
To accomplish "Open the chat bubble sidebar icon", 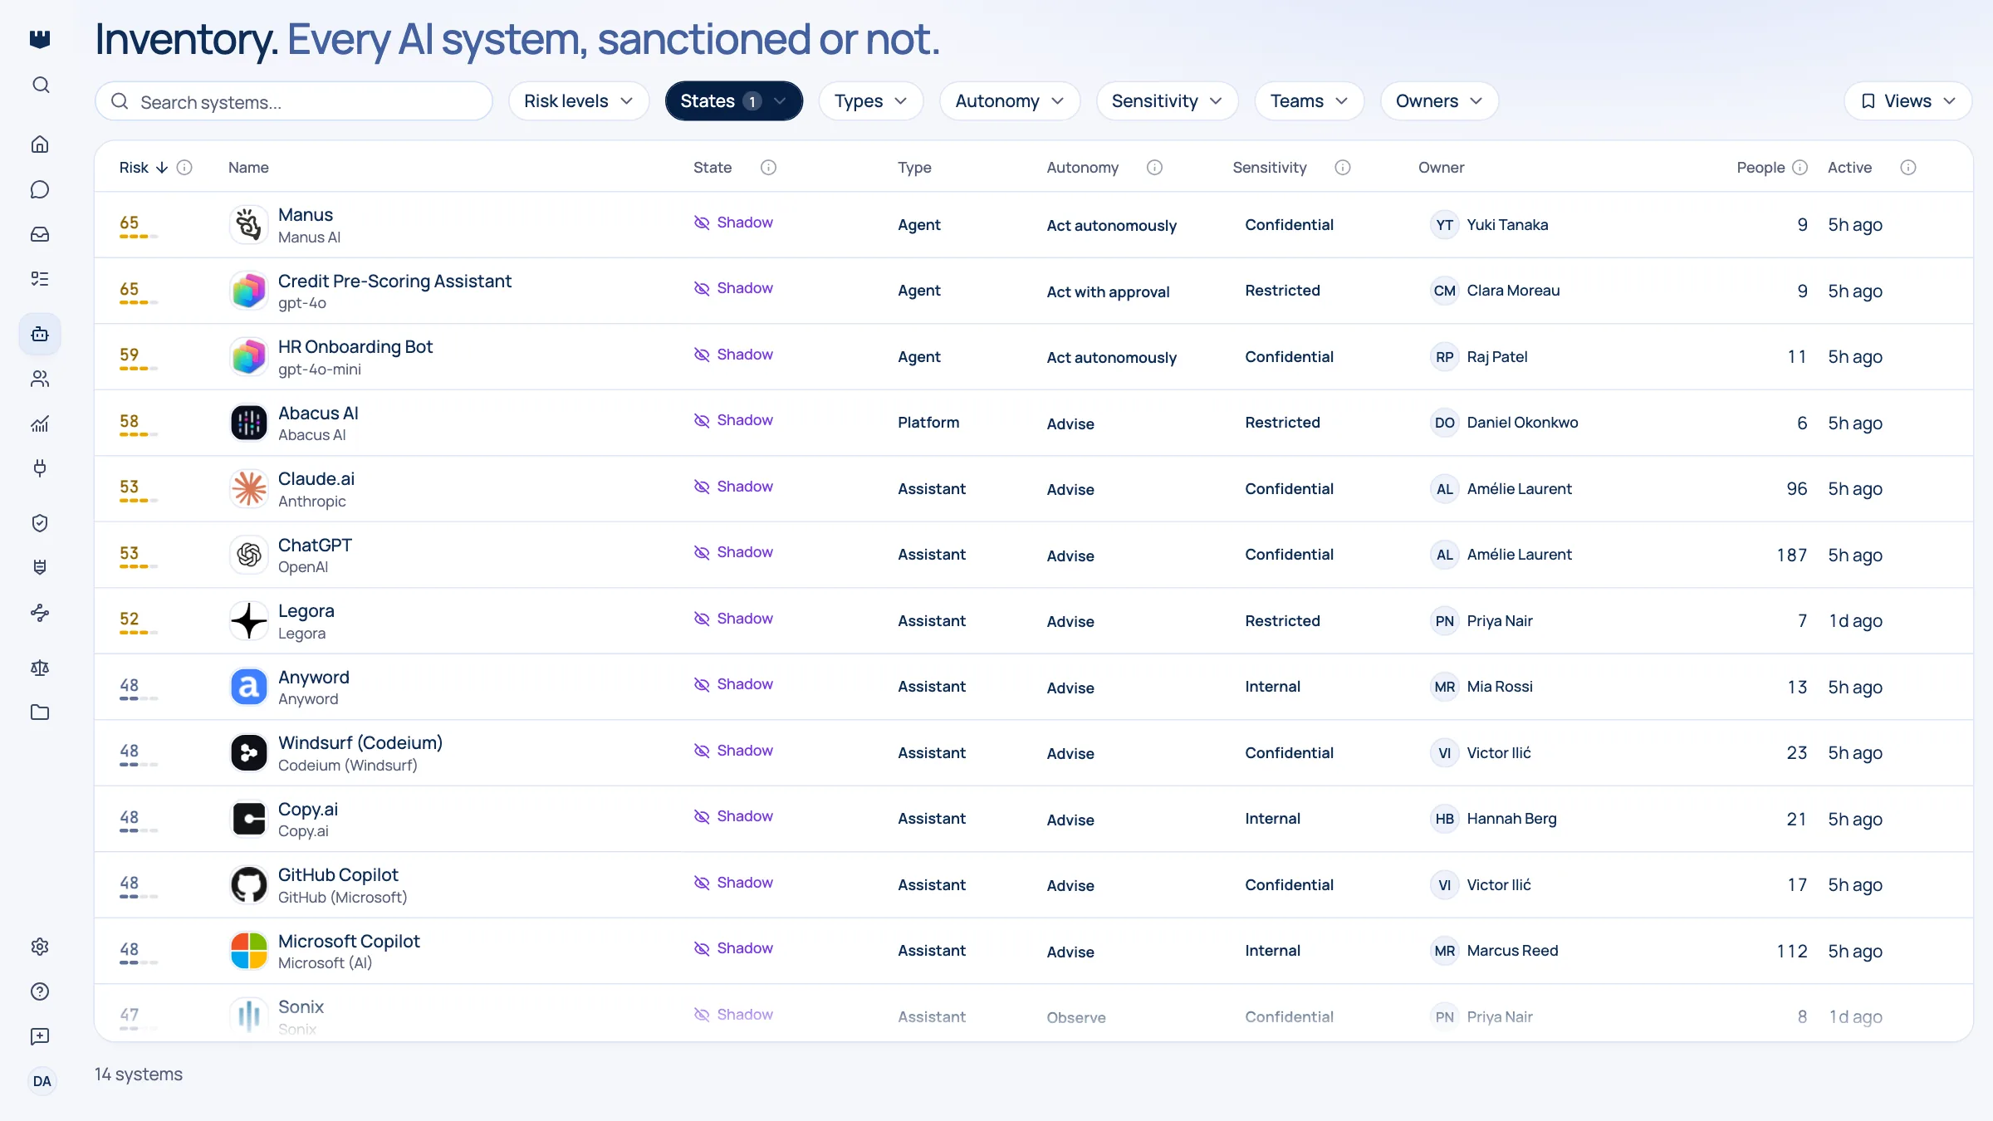I will pos(40,189).
